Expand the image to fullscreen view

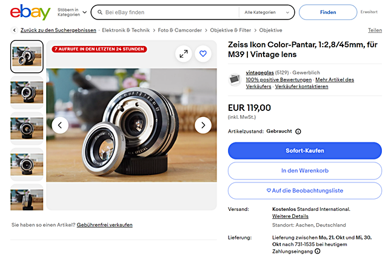pyautogui.click(x=184, y=54)
